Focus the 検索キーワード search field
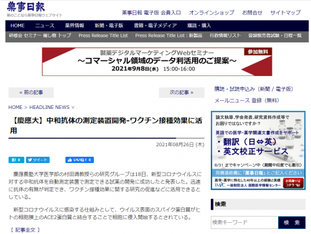Image resolution: width=311 pixels, height=234 pixels. coord(244,223)
